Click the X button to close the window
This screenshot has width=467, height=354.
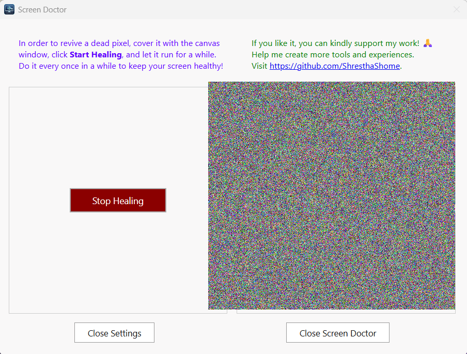[x=456, y=9]
